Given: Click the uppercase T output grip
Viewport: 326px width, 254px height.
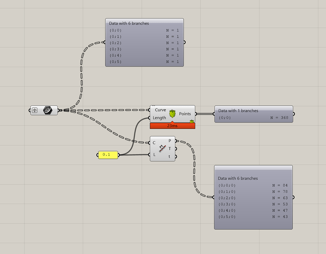Looking at the screenshot, I should [x=176, y=149].
